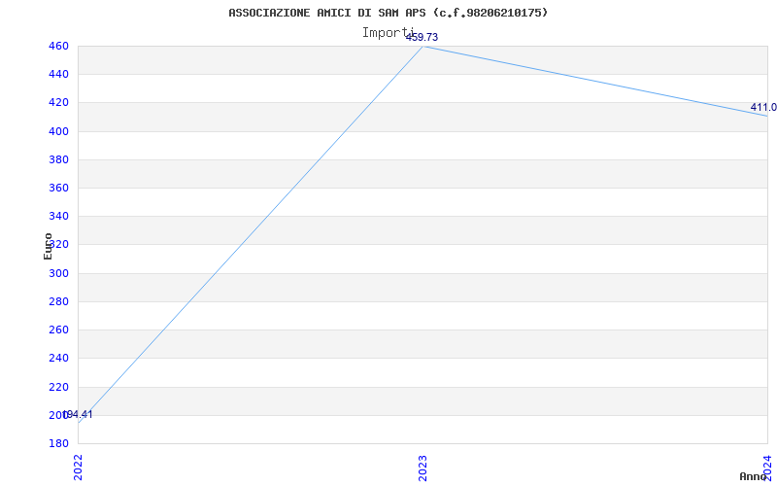This screenshot has height=486, width=777.
Task: Click the chart title ASSOCIAZIONE AMICI DI SAM APS
Action: pos(388,13)
